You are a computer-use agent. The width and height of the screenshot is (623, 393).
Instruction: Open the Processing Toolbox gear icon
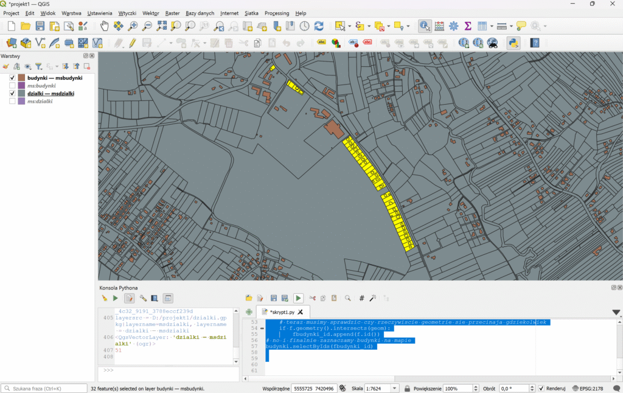tap(454, 26)
